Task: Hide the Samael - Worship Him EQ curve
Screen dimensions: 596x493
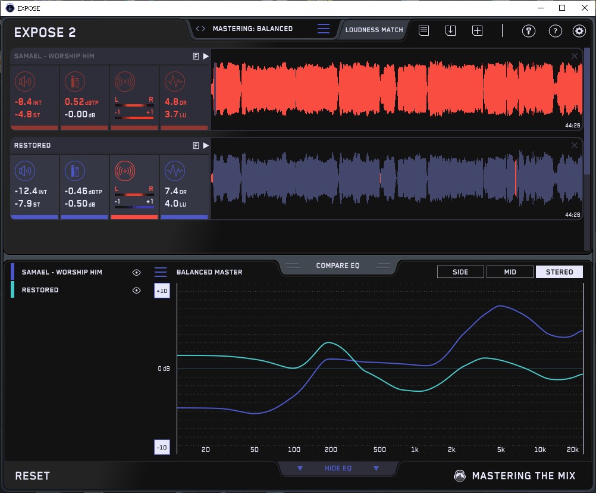Action: click(x=137, y=272)
